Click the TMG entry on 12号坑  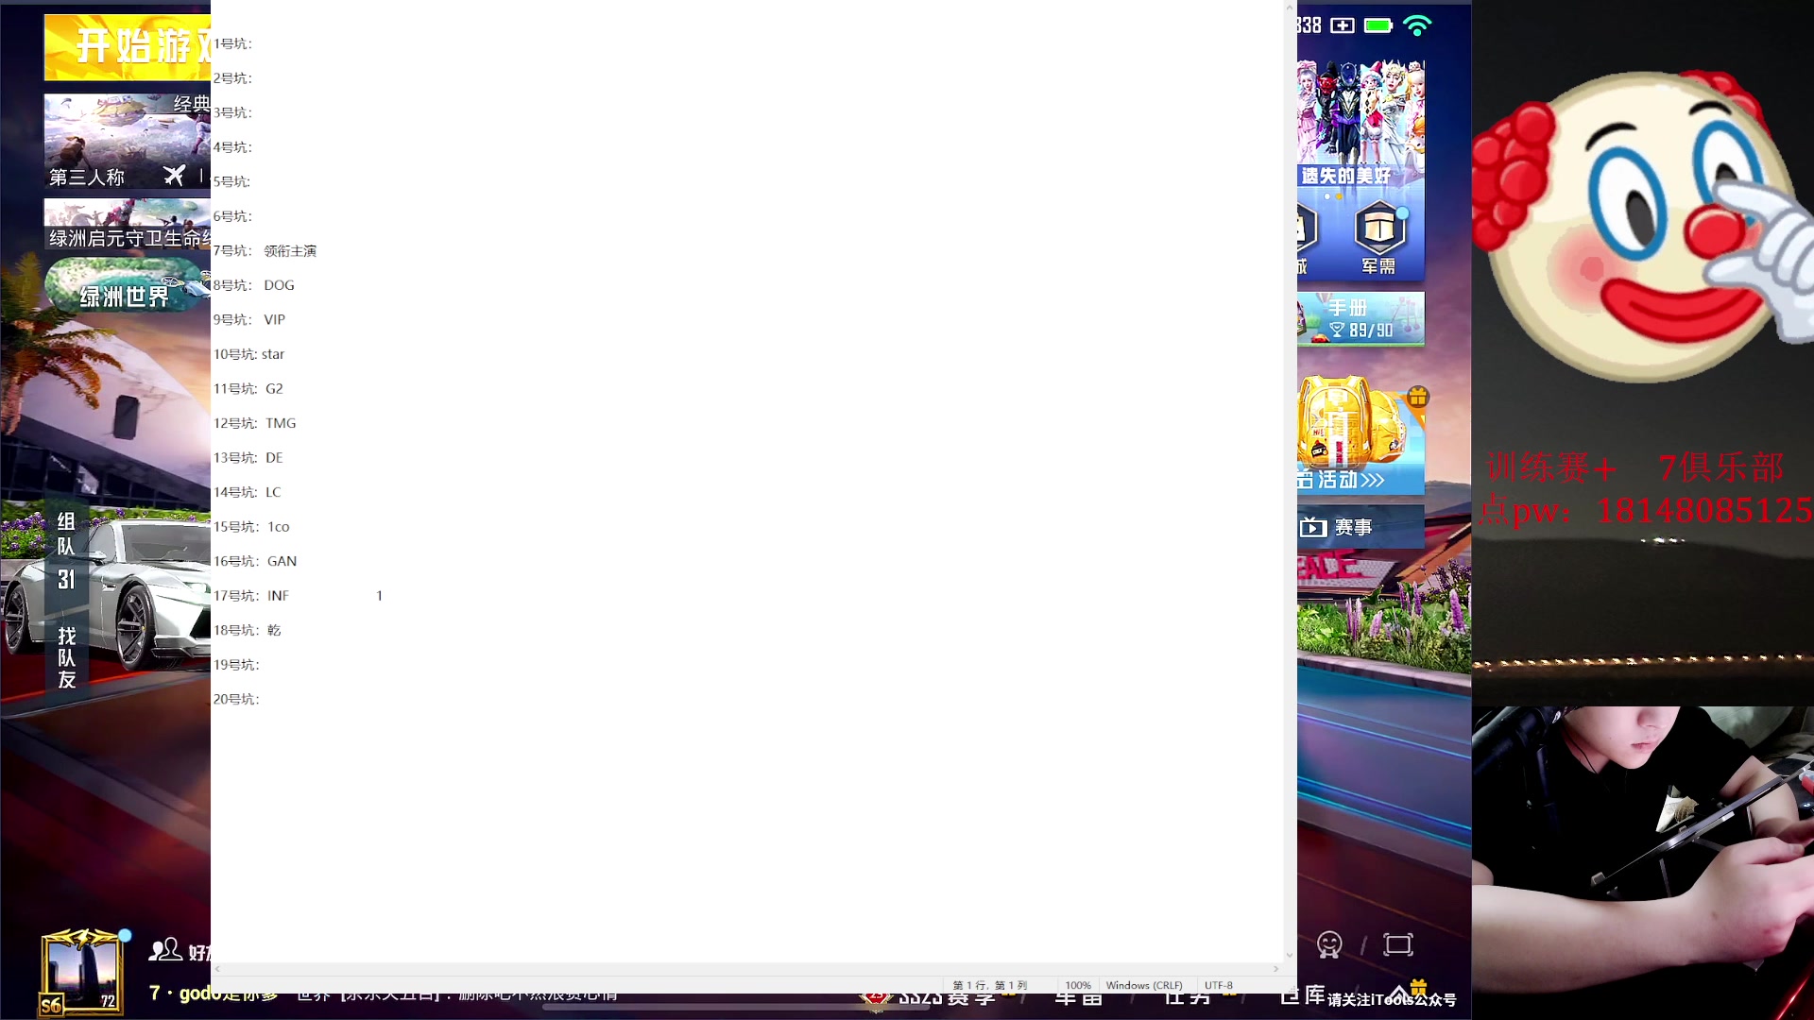281,423
